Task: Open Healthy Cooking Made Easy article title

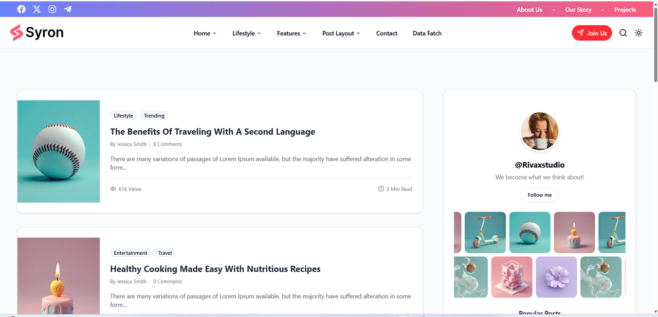Action: click(x=215, y=269)
